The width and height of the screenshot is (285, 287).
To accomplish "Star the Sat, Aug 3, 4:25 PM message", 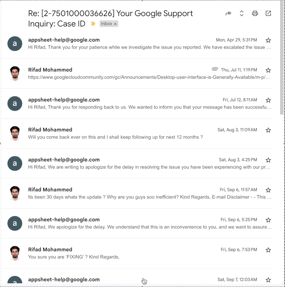I will click(x=268, y=160).
